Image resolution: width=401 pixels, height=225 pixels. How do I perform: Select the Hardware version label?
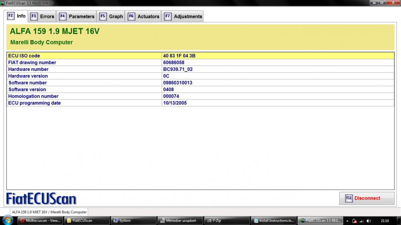(28, 76)
